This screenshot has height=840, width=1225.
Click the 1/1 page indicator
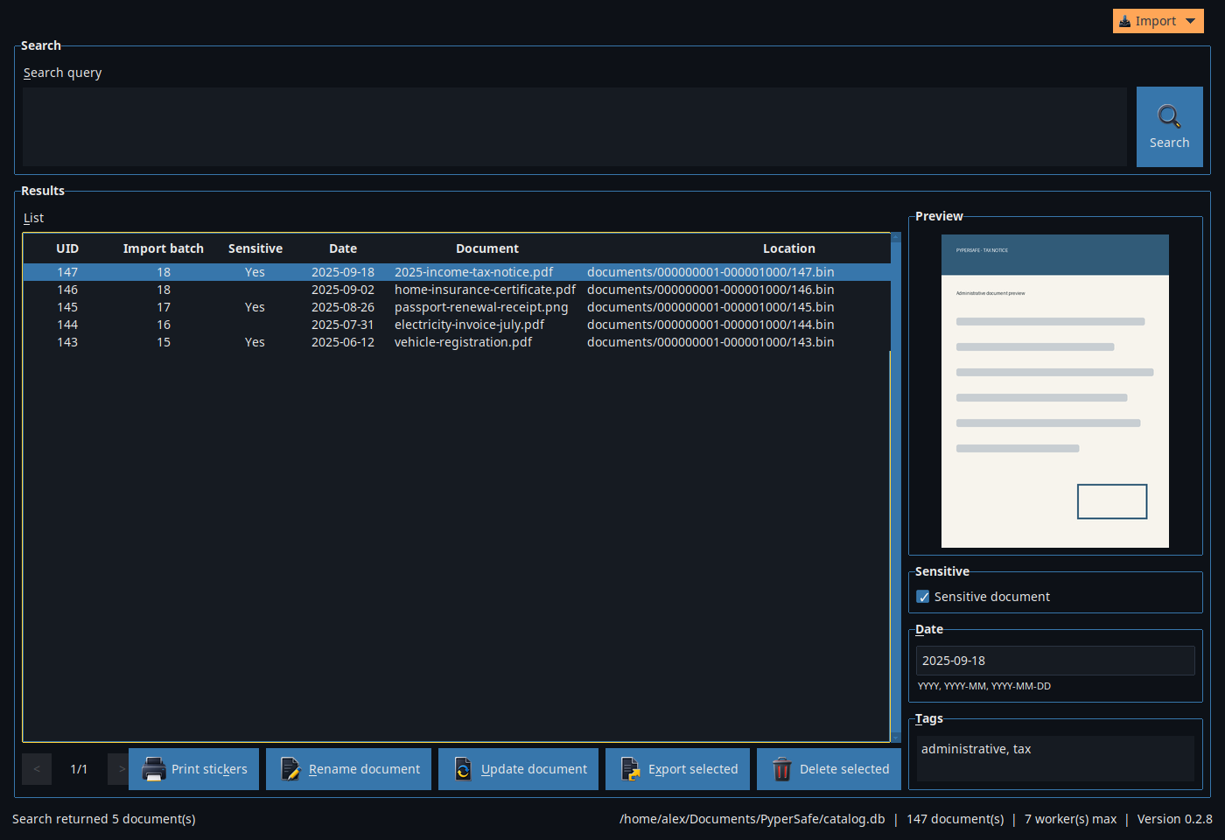click(x=79, y=769)
